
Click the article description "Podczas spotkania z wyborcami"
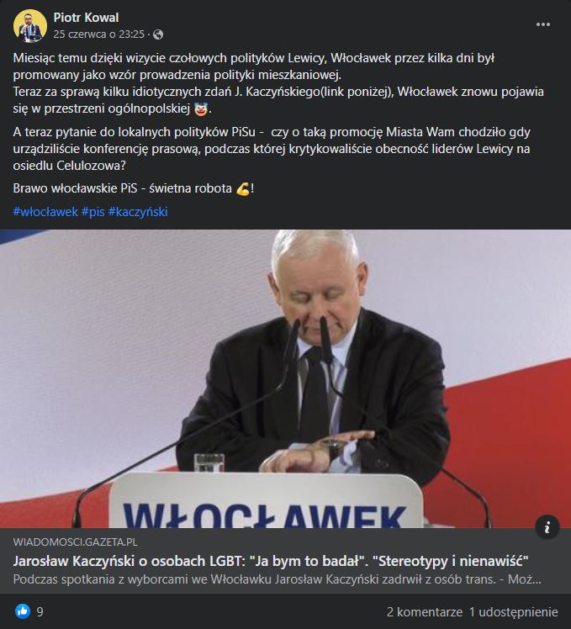coord(277,579)
